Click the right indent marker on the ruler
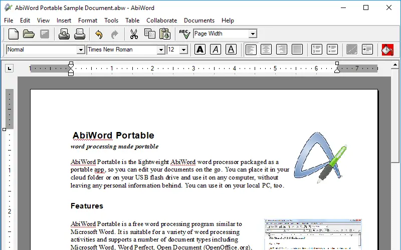Image resolution: width=401 pixels, height=250 pixels. pos(337,67)
